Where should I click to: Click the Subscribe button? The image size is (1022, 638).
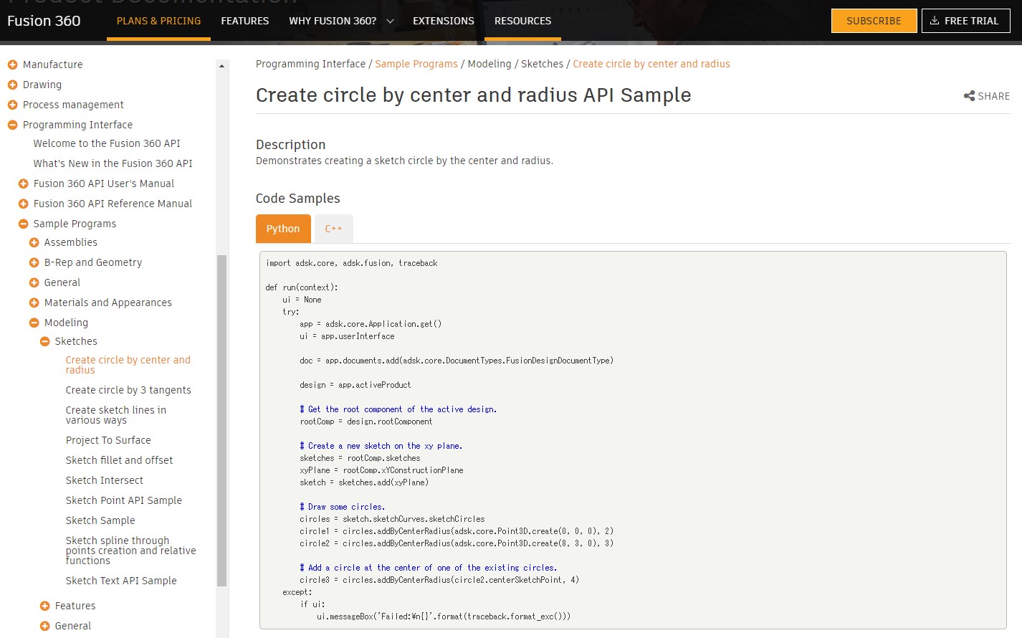(874, 21)
